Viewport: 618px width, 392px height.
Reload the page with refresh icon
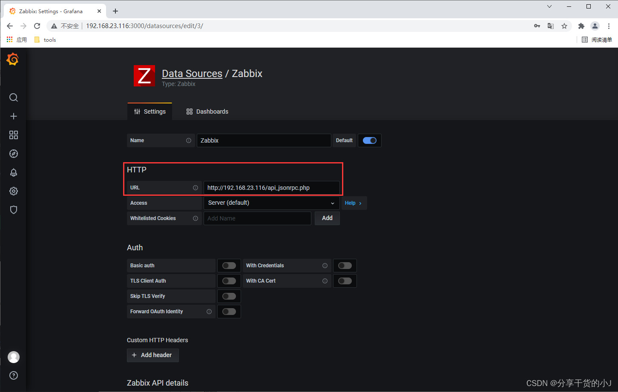pyautogui.click(x=37, y=26)
